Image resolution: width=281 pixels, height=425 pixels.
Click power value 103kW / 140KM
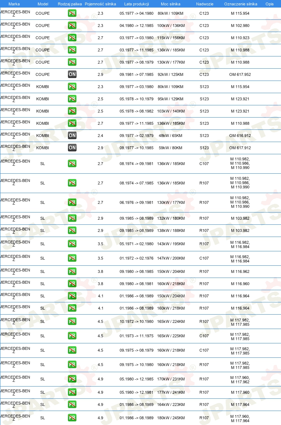point(171,111)
